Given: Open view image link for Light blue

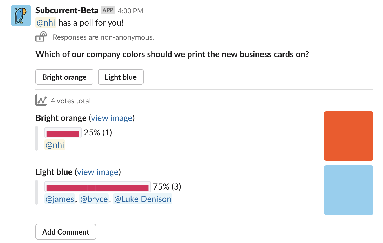Looking at the screenshot, I should pos(97,172).
